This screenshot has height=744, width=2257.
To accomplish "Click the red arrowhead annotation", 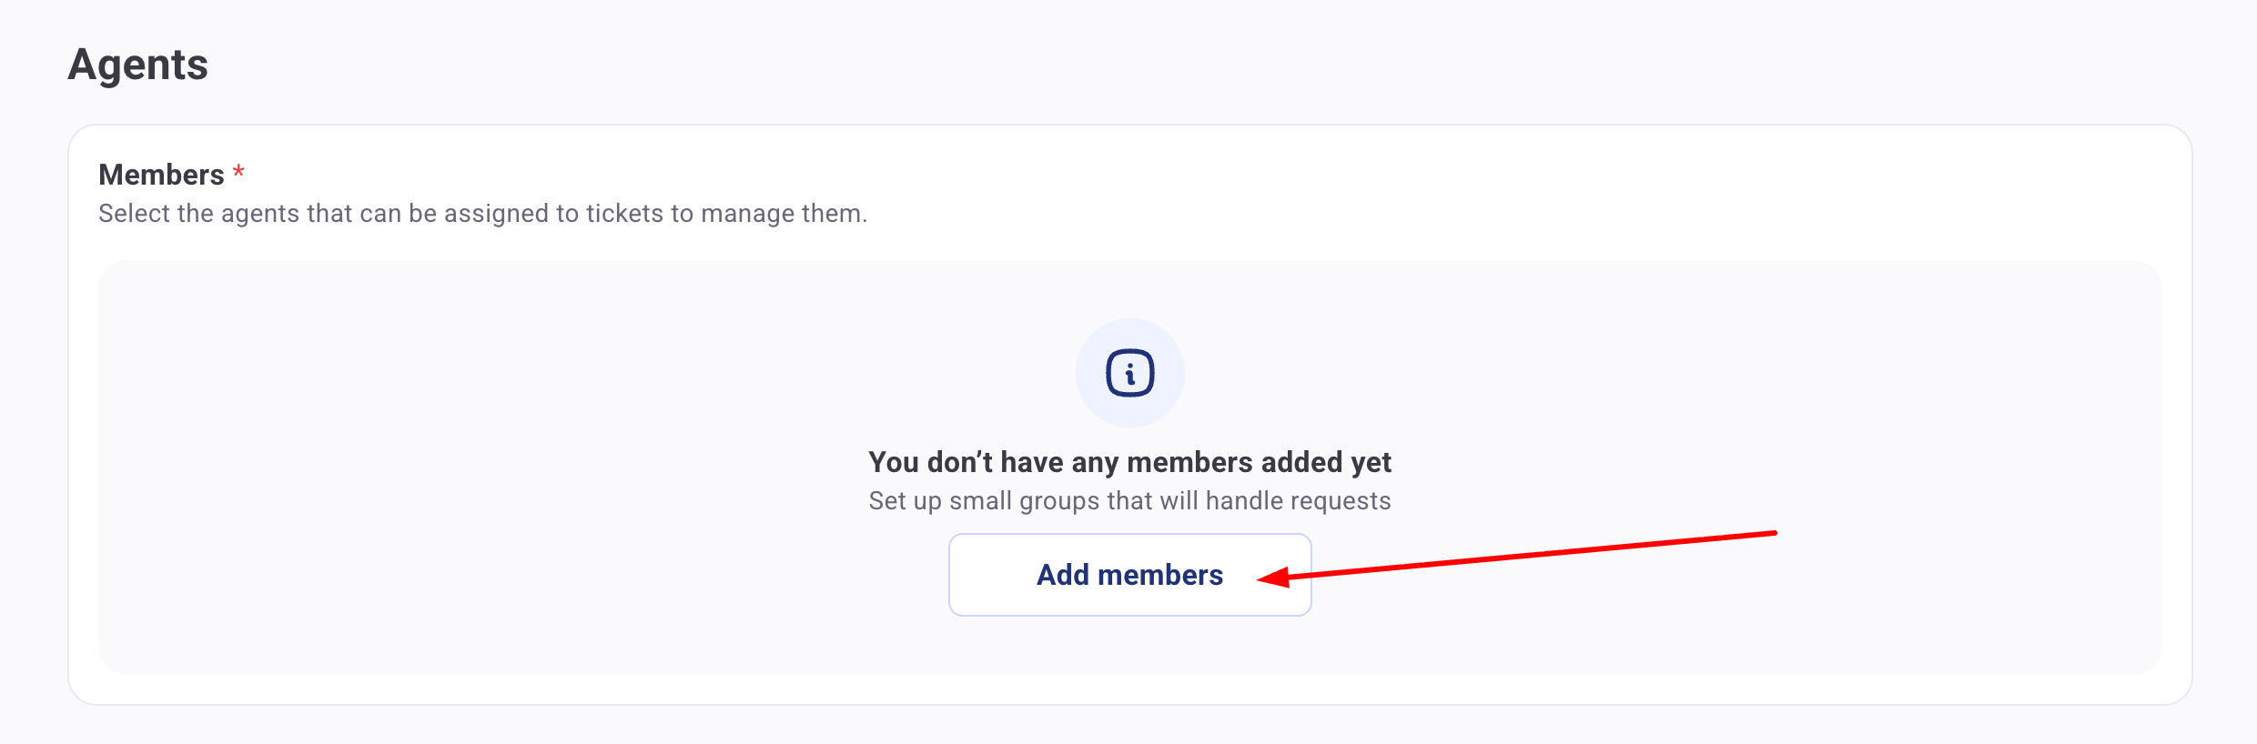I will (x=1272, y=577).
